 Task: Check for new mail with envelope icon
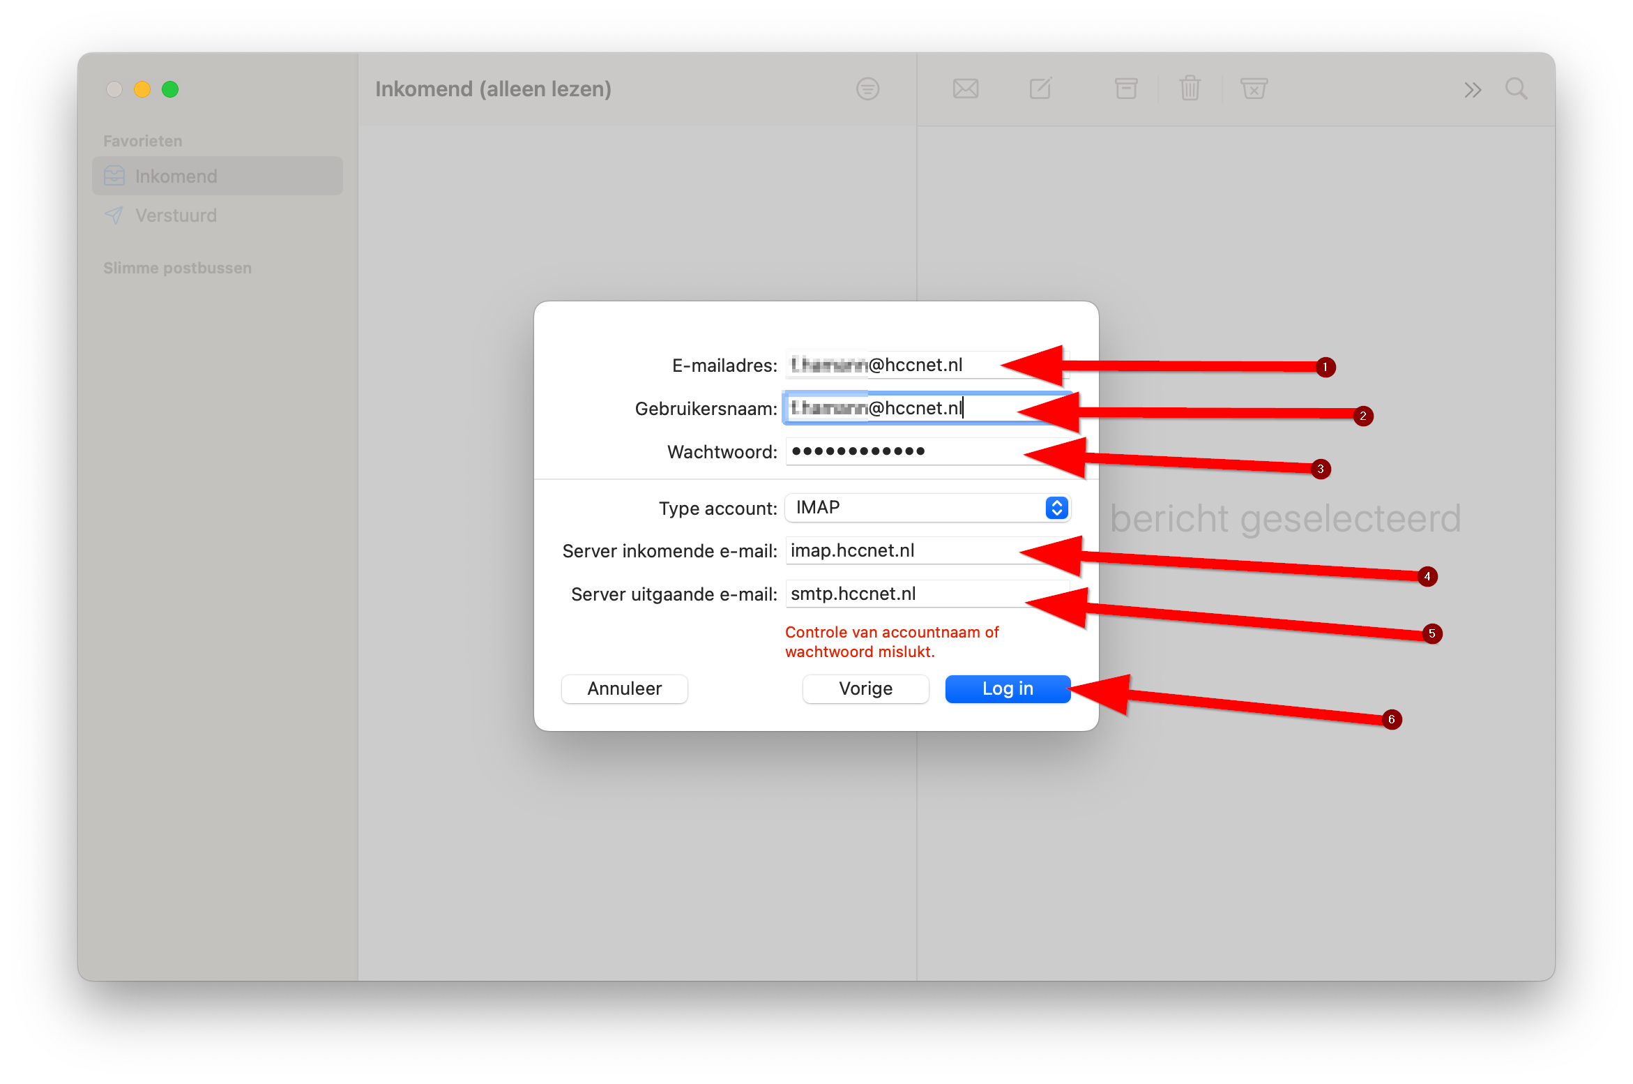pyautogui.click(x=965, y=89)
